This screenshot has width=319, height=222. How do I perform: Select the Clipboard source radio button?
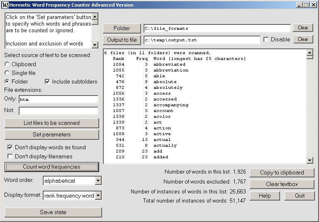click(x=7, y=64)
